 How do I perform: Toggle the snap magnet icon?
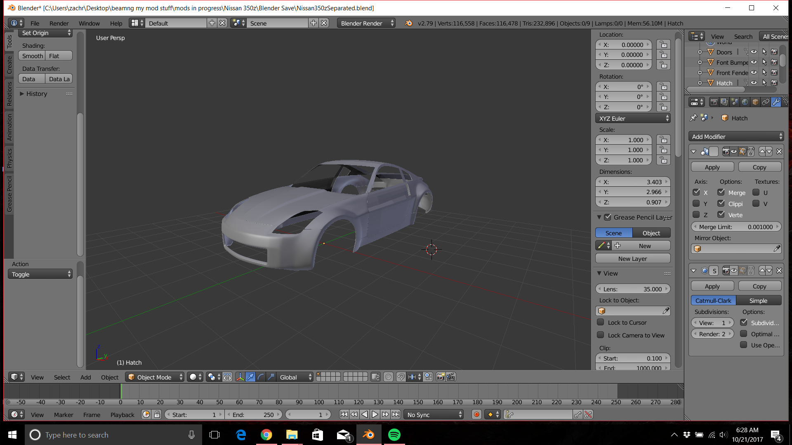[x=401, y=377]
